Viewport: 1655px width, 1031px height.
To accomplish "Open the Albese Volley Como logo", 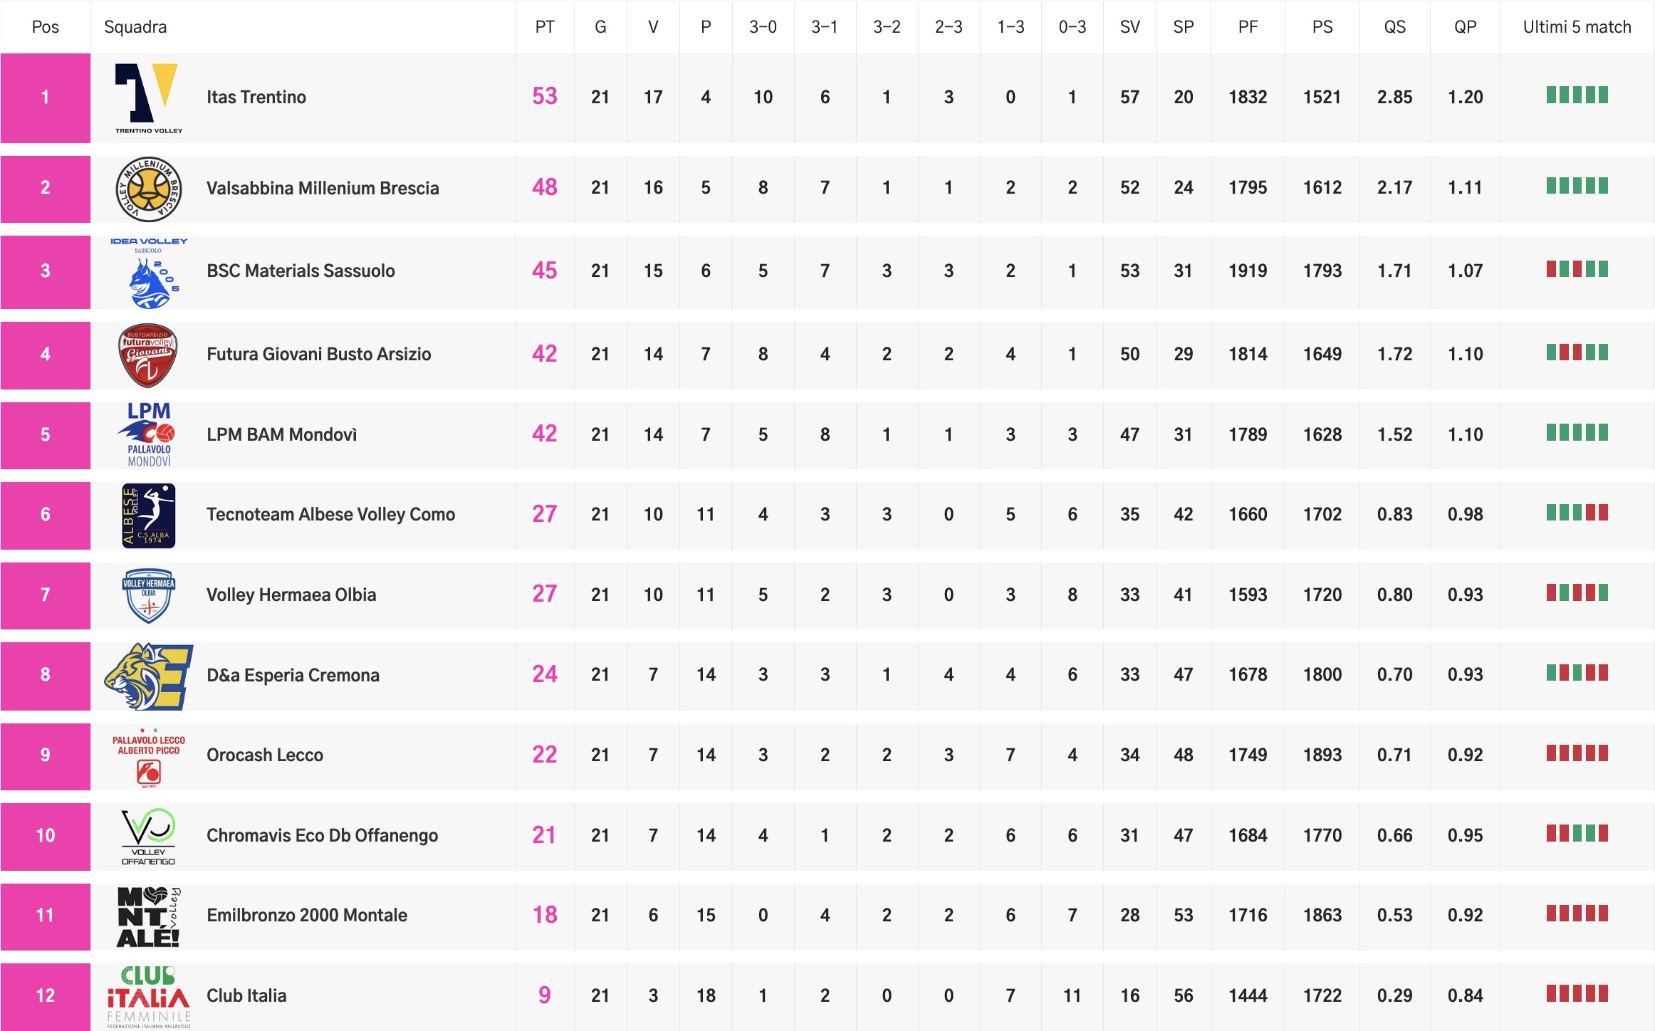I will click(148, 515).
